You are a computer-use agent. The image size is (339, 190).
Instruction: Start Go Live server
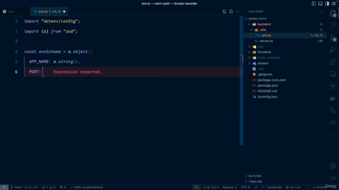293,187
